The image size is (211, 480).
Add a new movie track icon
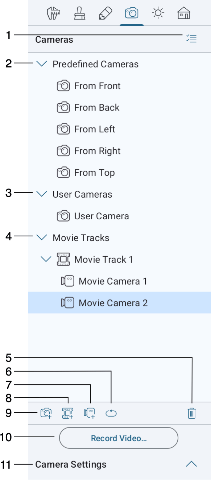(67, 413)
